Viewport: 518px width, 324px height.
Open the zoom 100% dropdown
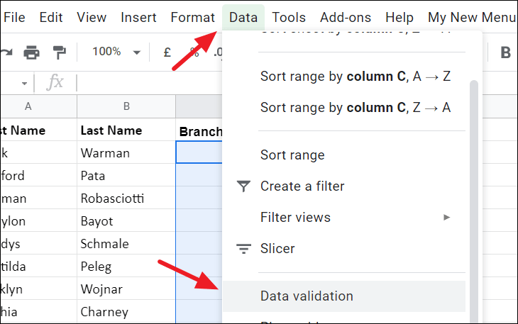pyautogui.click(x=116, y=52)
